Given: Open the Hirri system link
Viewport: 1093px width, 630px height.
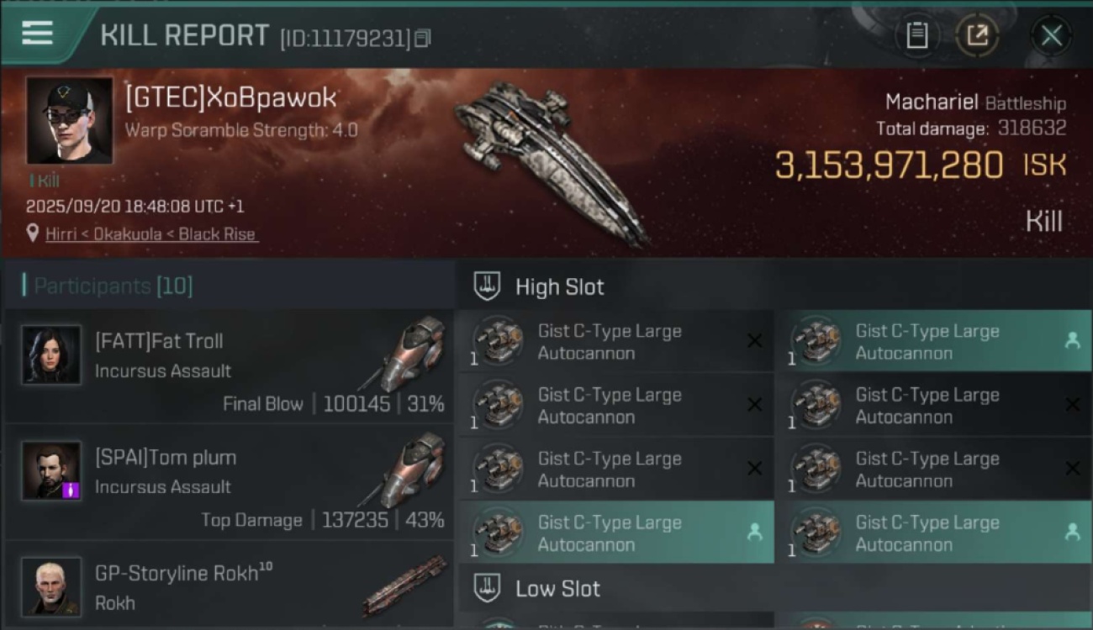Looking at the screenshot, I should pos(61,234).
